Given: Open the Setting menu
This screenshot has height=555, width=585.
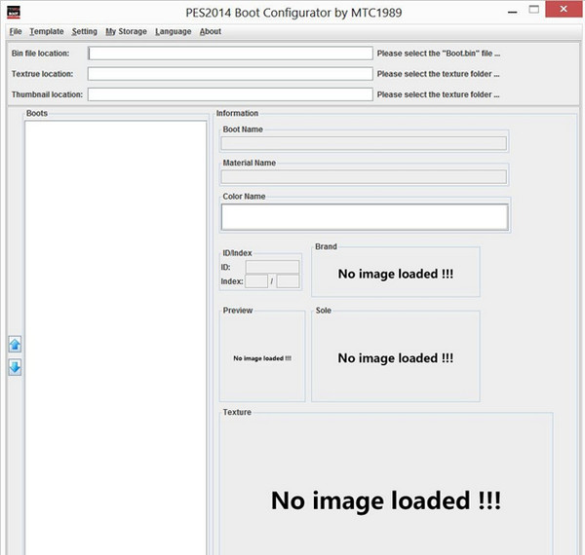Looking at the screenshot, I should pos(84,32).
